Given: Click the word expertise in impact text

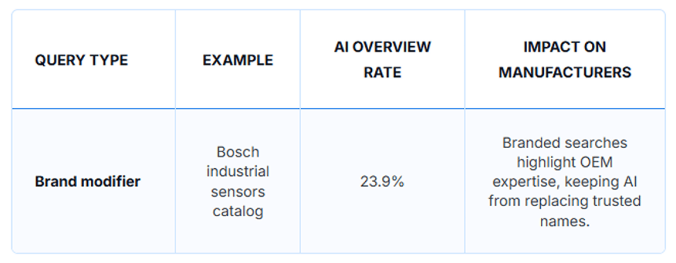Looking at the screenshot, I should 524,181.
